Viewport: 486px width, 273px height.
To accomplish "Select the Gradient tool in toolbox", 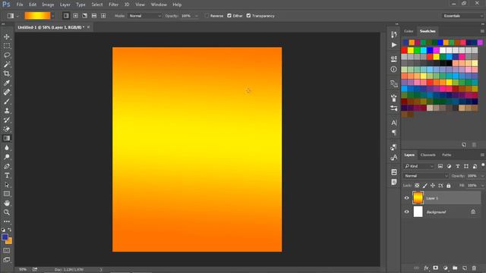I will click(x=7, y=138).
